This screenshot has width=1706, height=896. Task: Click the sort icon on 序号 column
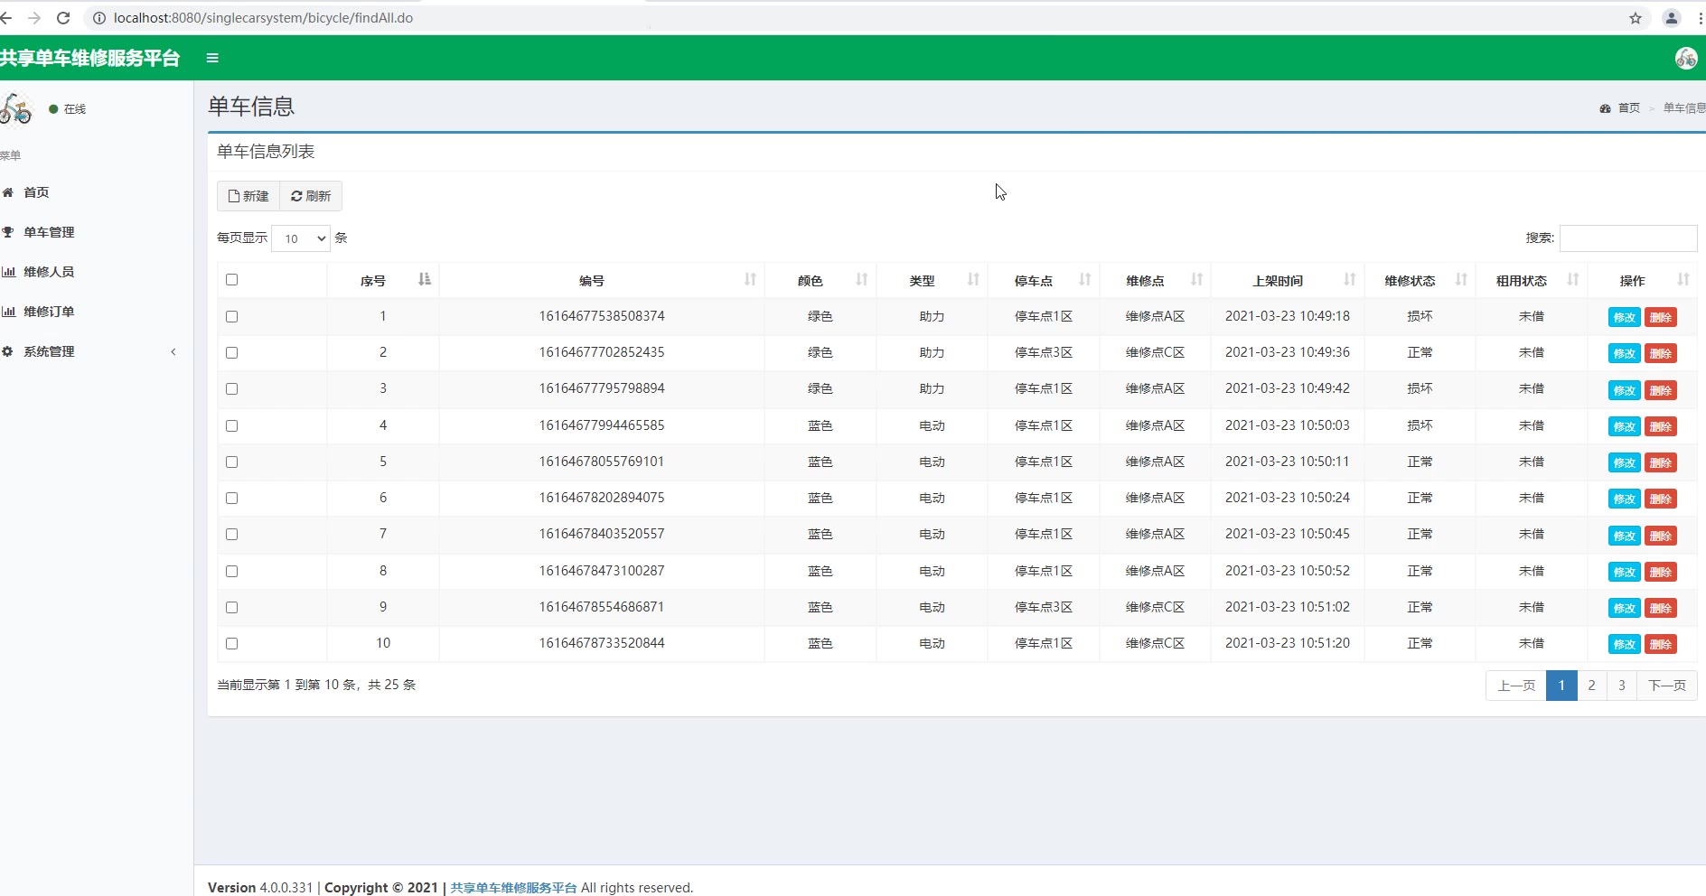point(424,280)
